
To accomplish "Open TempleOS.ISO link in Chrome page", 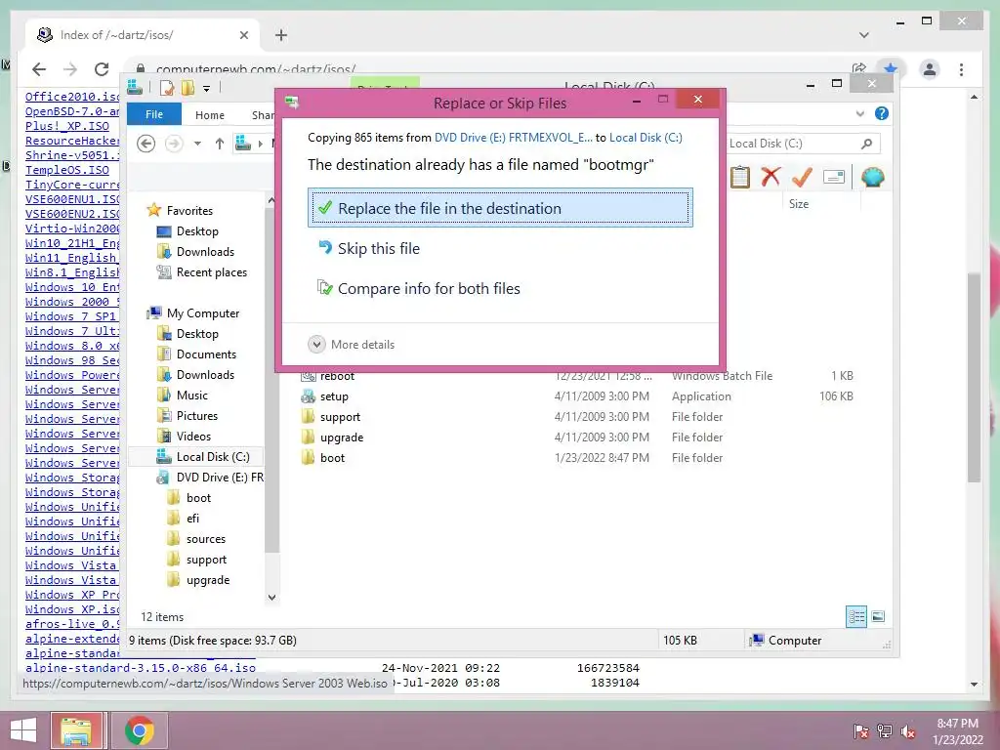I will point(67,170).
